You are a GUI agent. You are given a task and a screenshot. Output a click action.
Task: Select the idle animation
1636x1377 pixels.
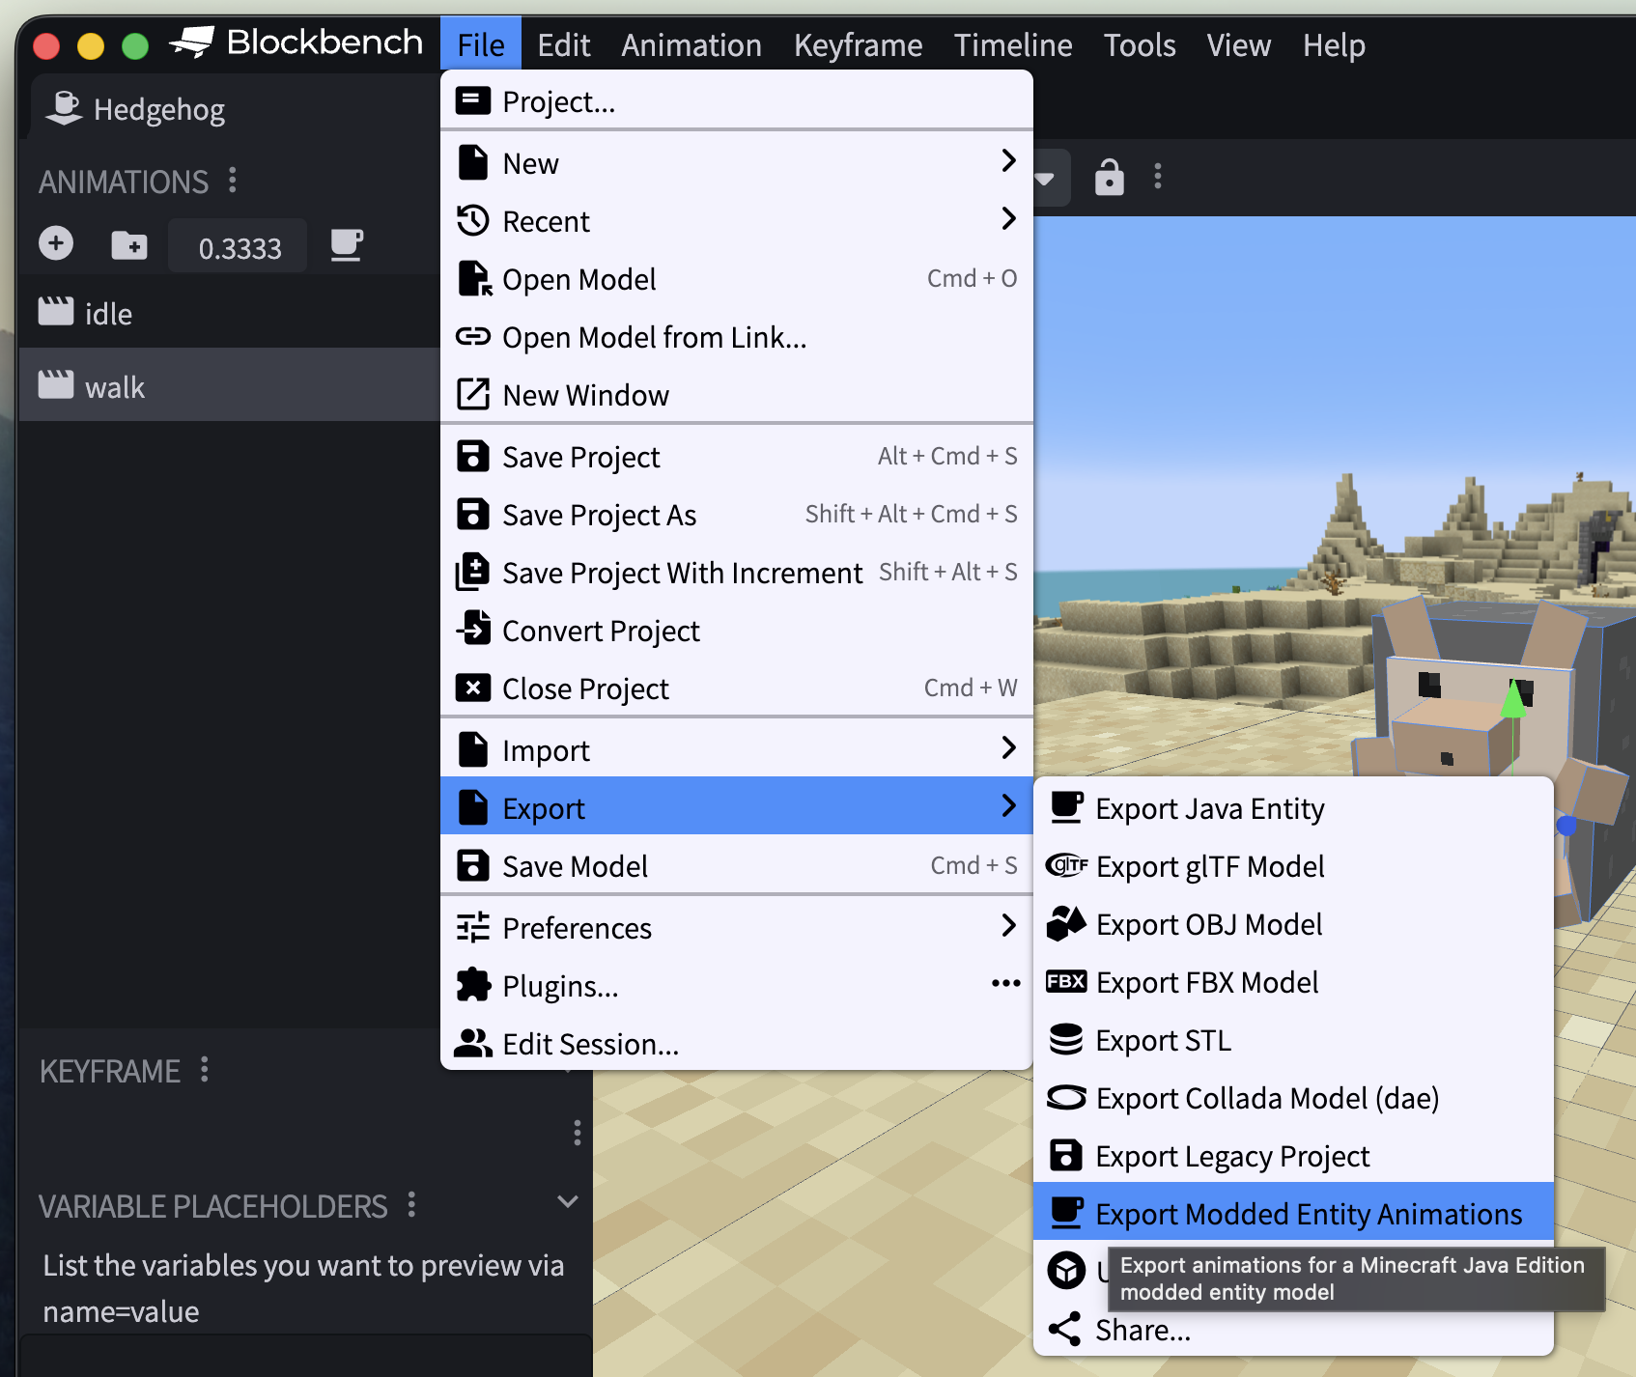107,312
